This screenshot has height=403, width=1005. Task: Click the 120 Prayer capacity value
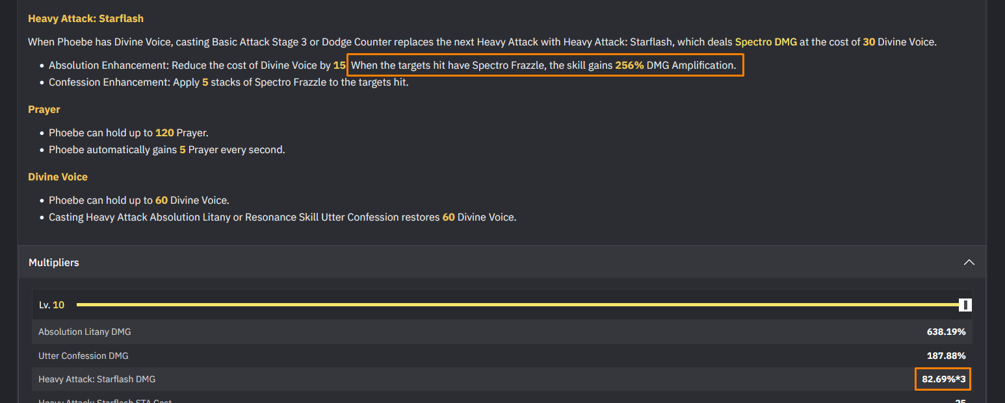point(164,133)
